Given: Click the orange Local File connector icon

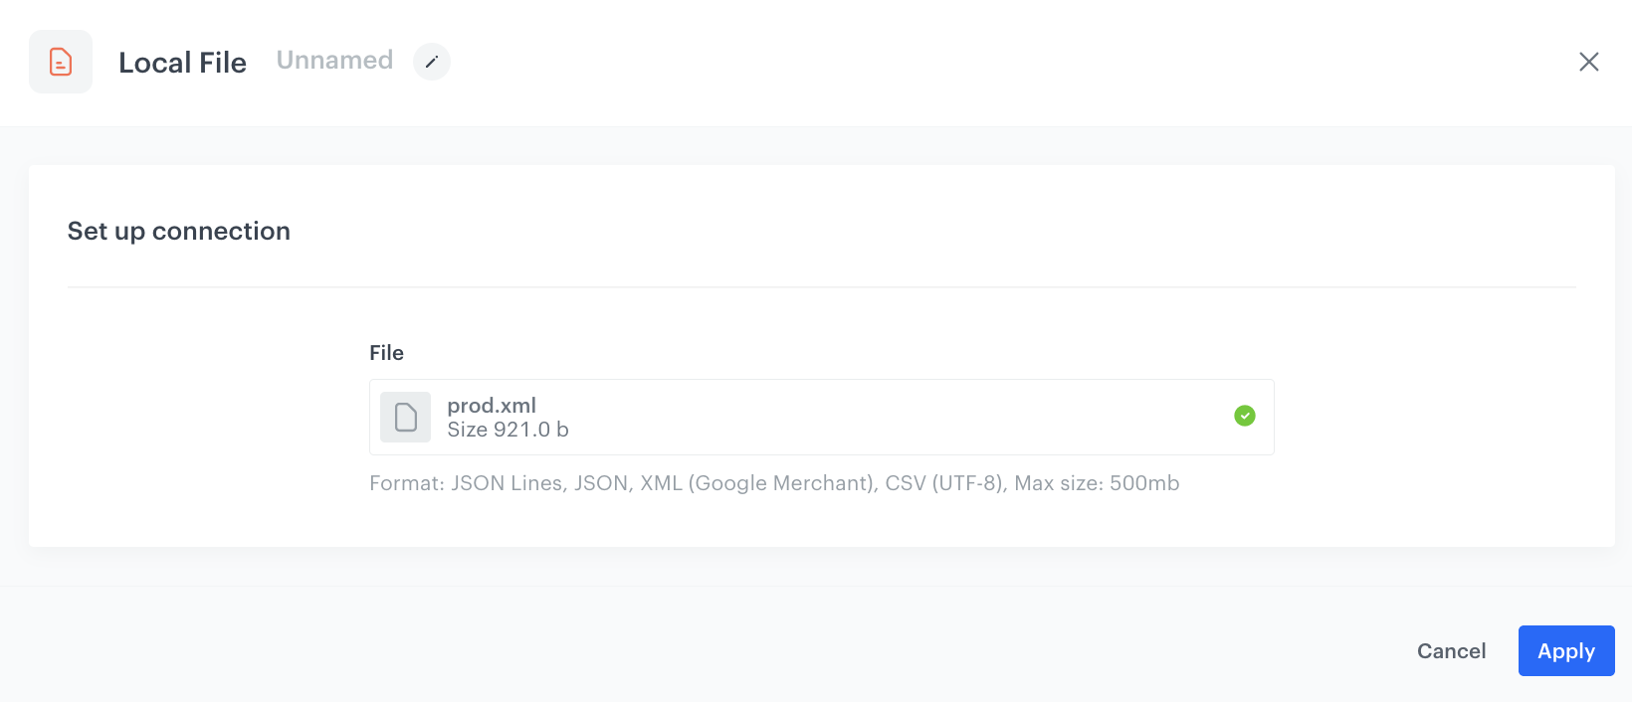Looking at the screenshot, I should pyautogui.click(x=60, y=62).
